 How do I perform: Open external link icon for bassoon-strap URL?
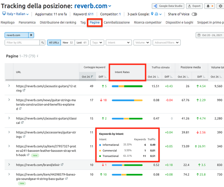pos(28,155)
